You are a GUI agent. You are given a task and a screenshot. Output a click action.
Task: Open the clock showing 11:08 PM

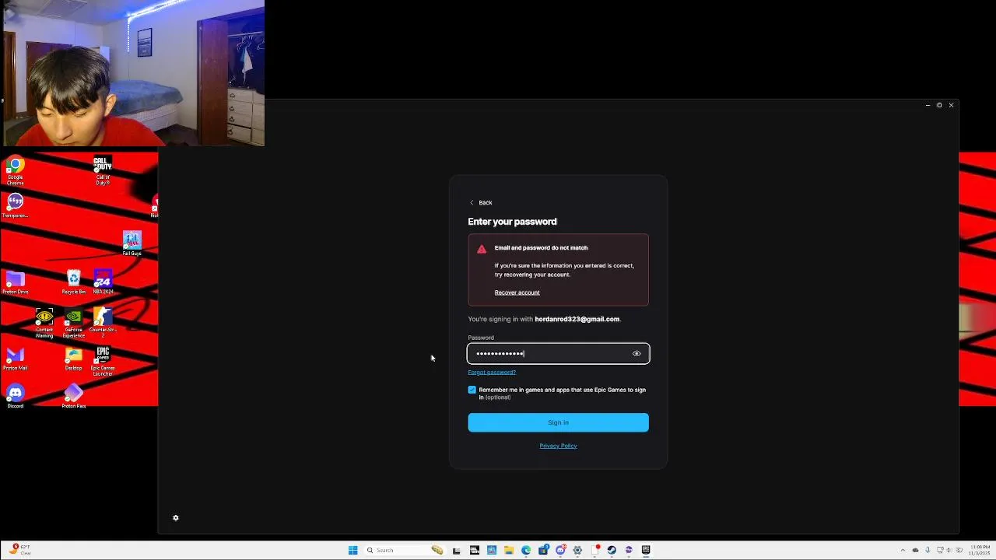coord(980,550)
